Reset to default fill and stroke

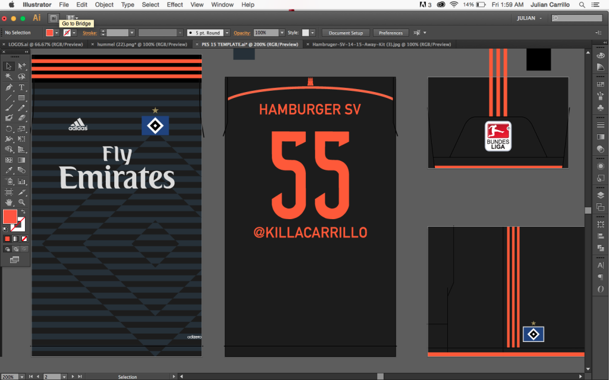(x=5, y=230)
